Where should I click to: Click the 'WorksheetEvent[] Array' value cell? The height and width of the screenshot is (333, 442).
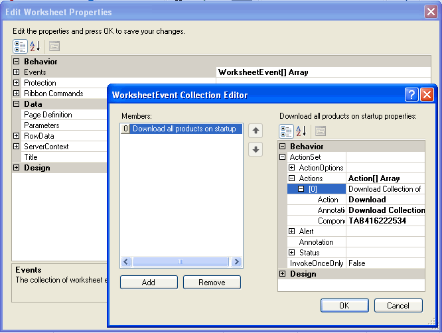323,72
